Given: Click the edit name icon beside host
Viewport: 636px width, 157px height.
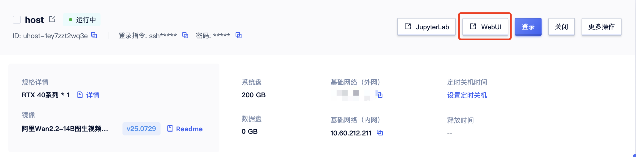Looking at the screenshot, I should [52, 19].
